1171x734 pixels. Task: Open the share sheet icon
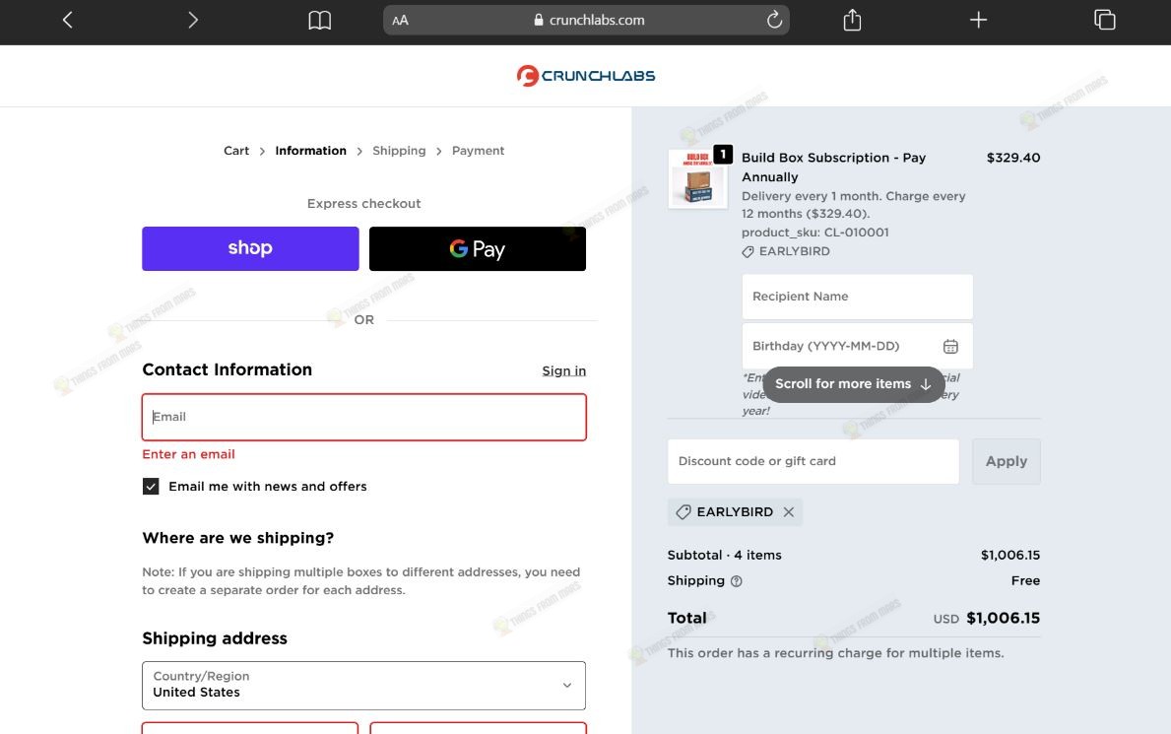(x=852, y=20)
